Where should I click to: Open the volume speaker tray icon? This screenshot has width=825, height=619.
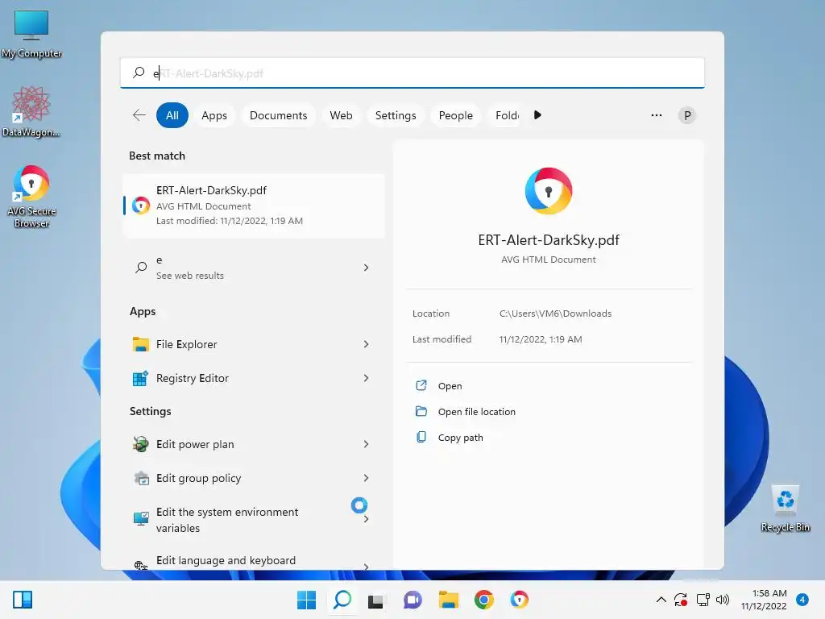[723, 600]
